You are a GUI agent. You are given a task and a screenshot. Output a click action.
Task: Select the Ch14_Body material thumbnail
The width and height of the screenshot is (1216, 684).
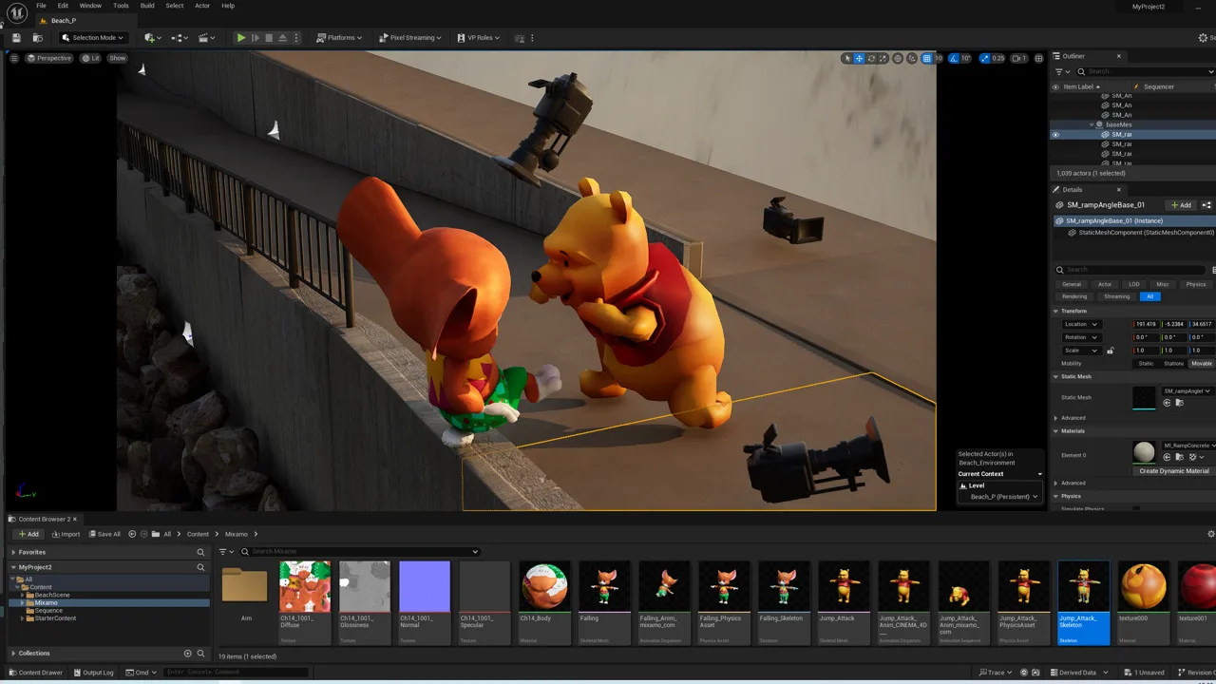pyautogui.click(x=544, y=585)
